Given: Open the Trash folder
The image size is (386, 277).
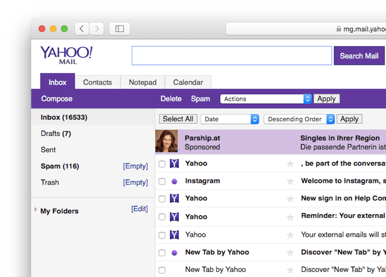Looking at the screenshot, I should coord(50,182).
